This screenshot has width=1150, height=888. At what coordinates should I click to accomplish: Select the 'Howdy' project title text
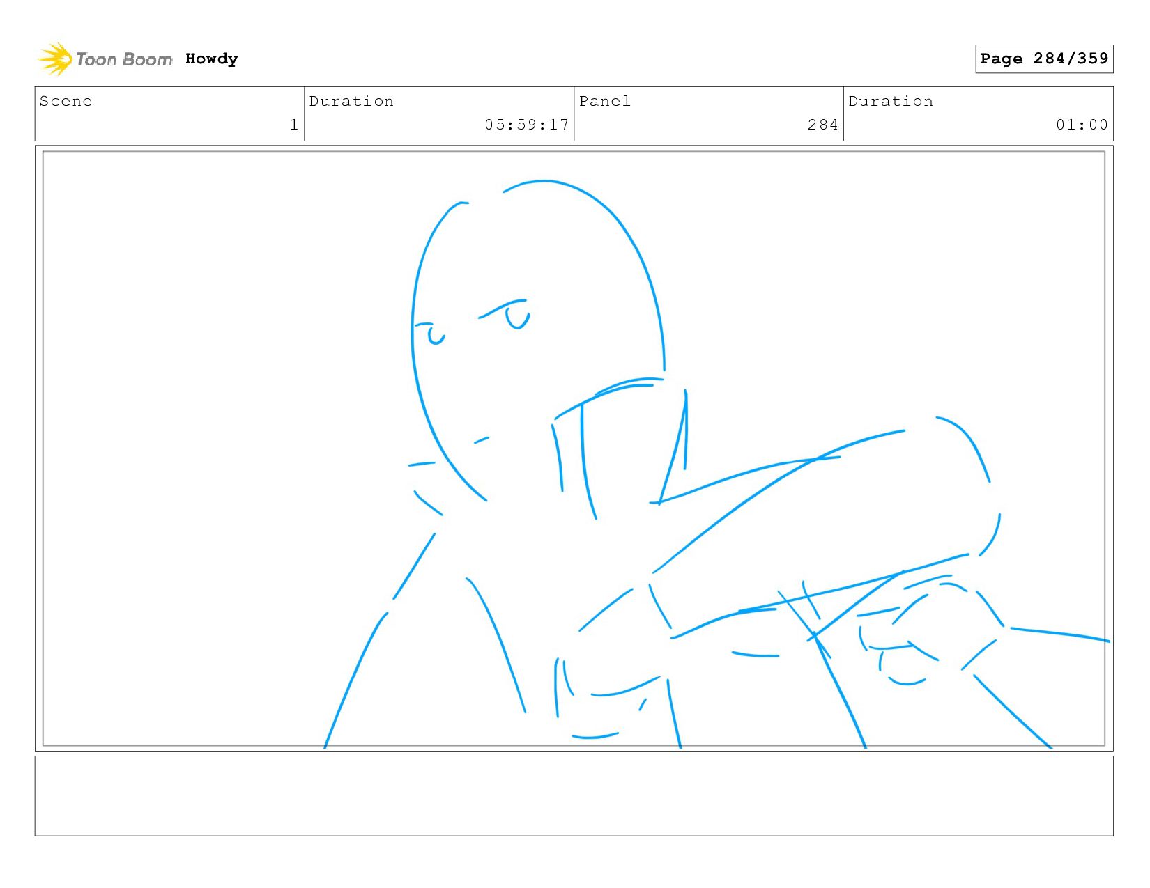[x=212, y=59]
